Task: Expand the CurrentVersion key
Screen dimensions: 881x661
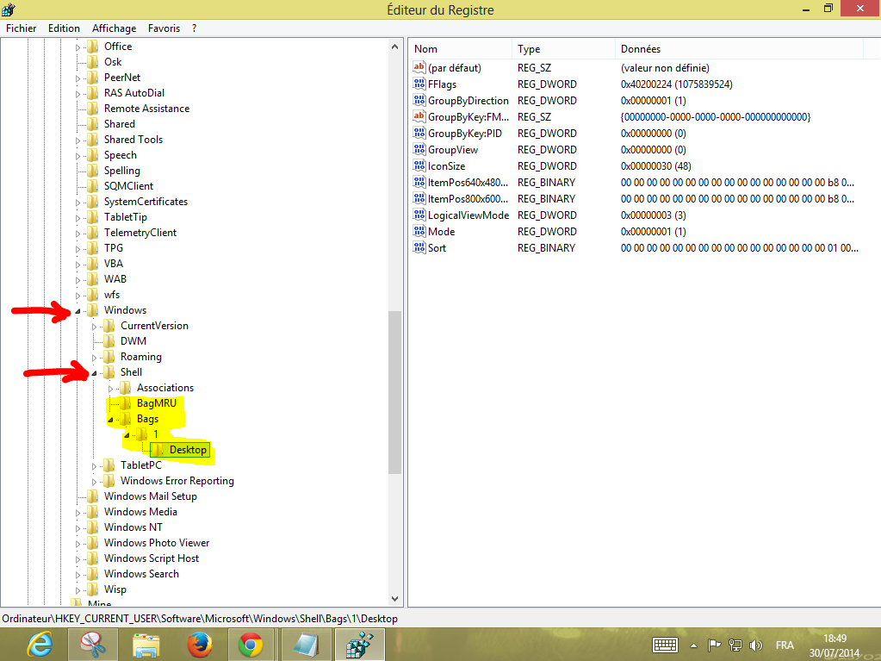Action: click(x=95, y=326)
